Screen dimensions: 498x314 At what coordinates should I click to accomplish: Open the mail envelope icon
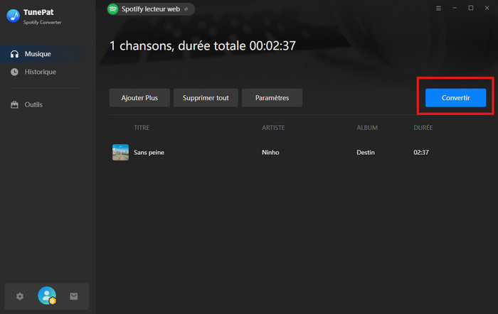[x=74, y=296]
